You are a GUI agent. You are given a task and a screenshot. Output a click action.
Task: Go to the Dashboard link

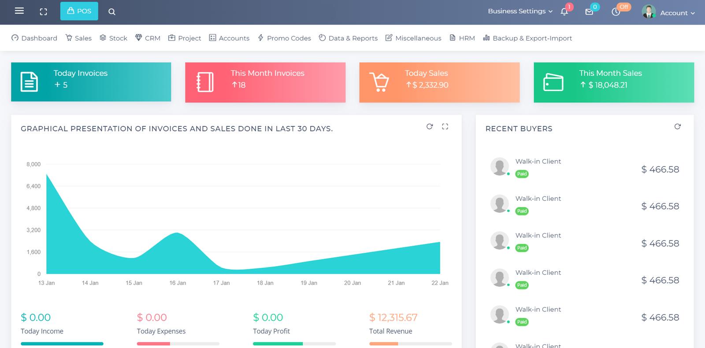pos(34,38)
